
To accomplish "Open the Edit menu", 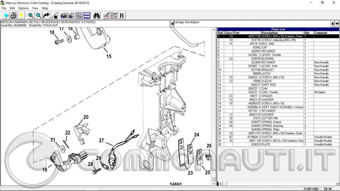I will coord(12,8).
